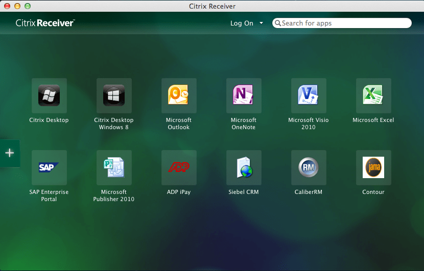Click the plus add apps tab
Image resolution: width=424 pixels, height=271 pixels.
(10, 153)
